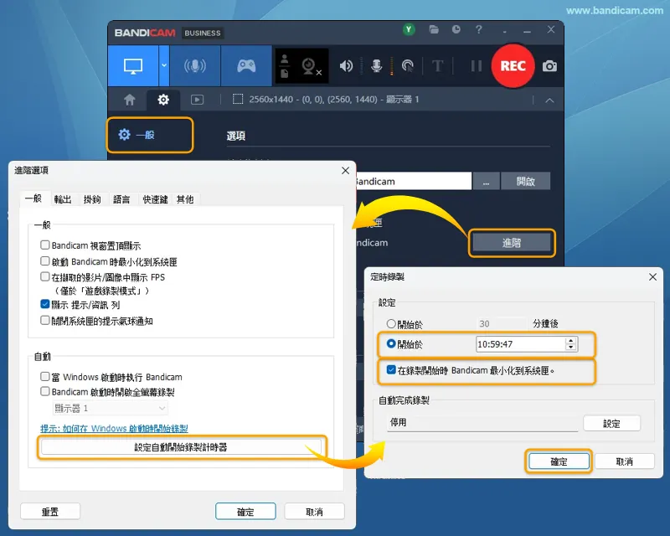The image size is (670, 536).
Task: Uncheck 在錄製開始時 Bandicam 最小化到系統匣
Action: pyautogui.click(x=391, y=369)
